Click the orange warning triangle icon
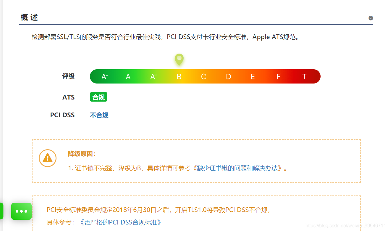The image size is (388, 231). [48, 158]
